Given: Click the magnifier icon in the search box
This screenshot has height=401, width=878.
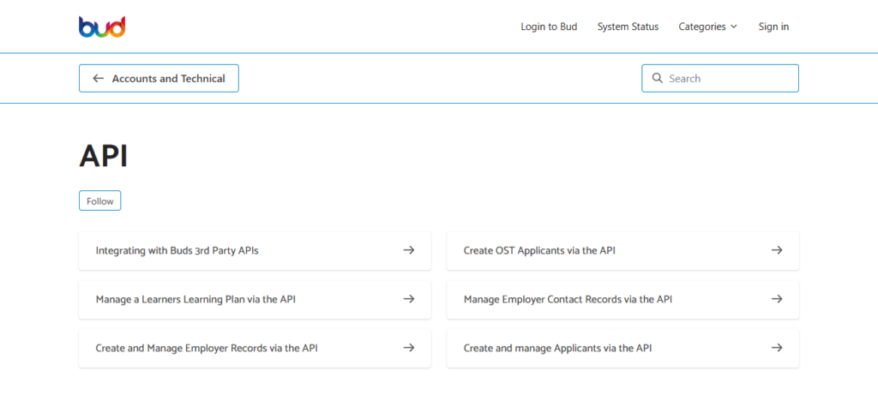Looking at the screenshot, I should pyautogui.click(x=658, y=78).
